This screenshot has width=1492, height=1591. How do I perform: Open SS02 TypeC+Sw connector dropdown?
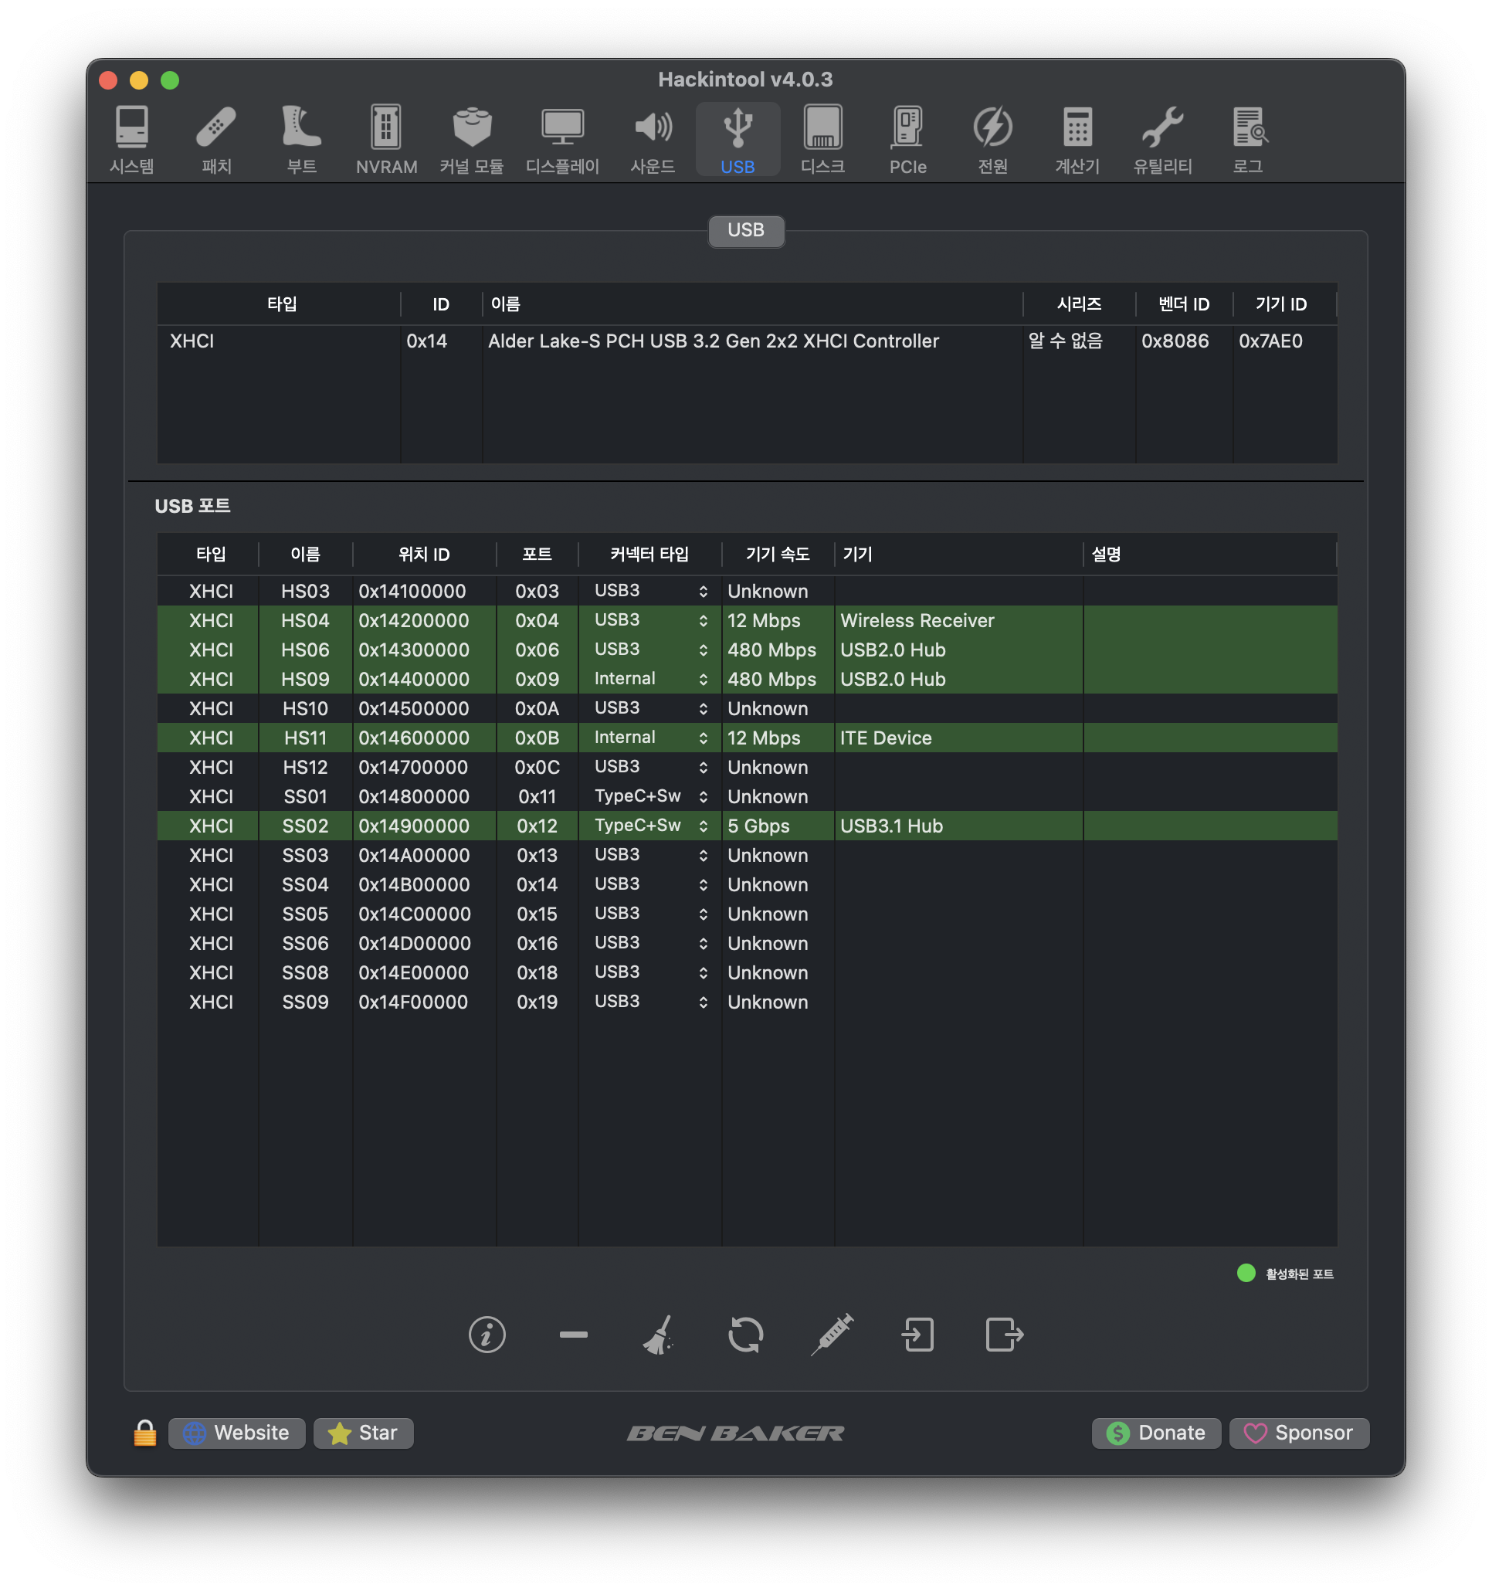click(649, 825)
